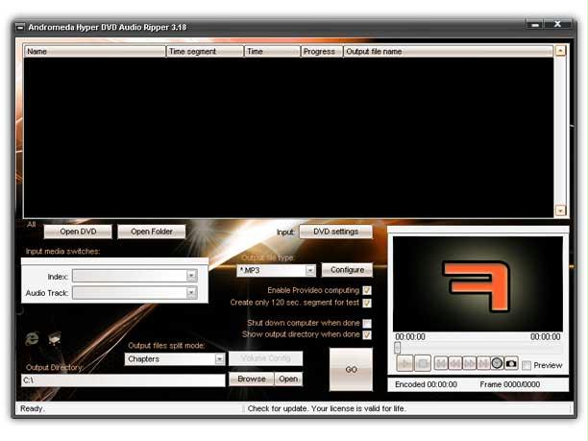Click the Output Directory text field

123,380
